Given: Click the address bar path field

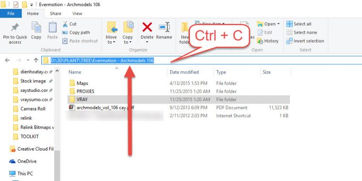Looking at the screenshot, I should pos(202,60).
